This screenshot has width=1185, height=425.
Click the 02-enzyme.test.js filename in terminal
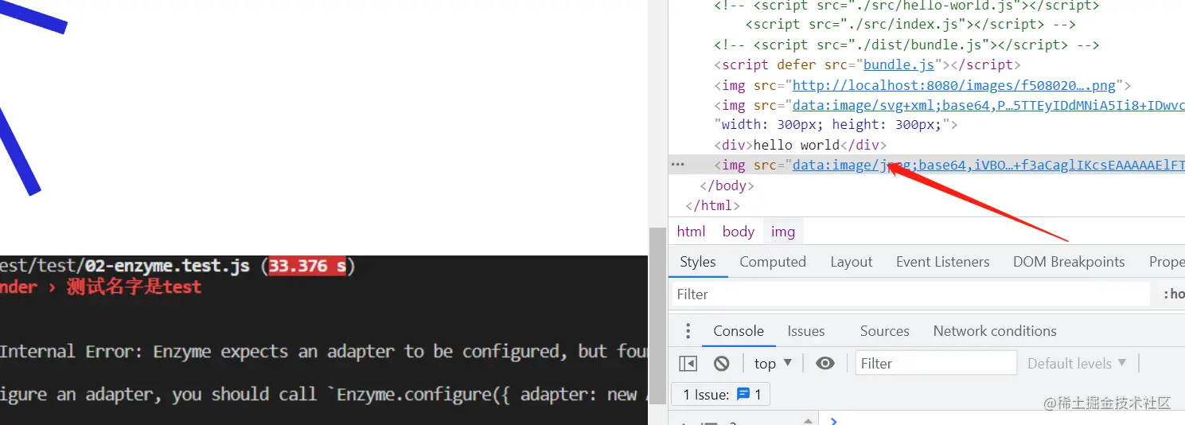coord(167,266)
